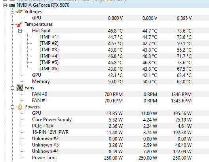Select the Core Power Supply row
Viewport: 209px width, 162px height.
tap(120, 120)
